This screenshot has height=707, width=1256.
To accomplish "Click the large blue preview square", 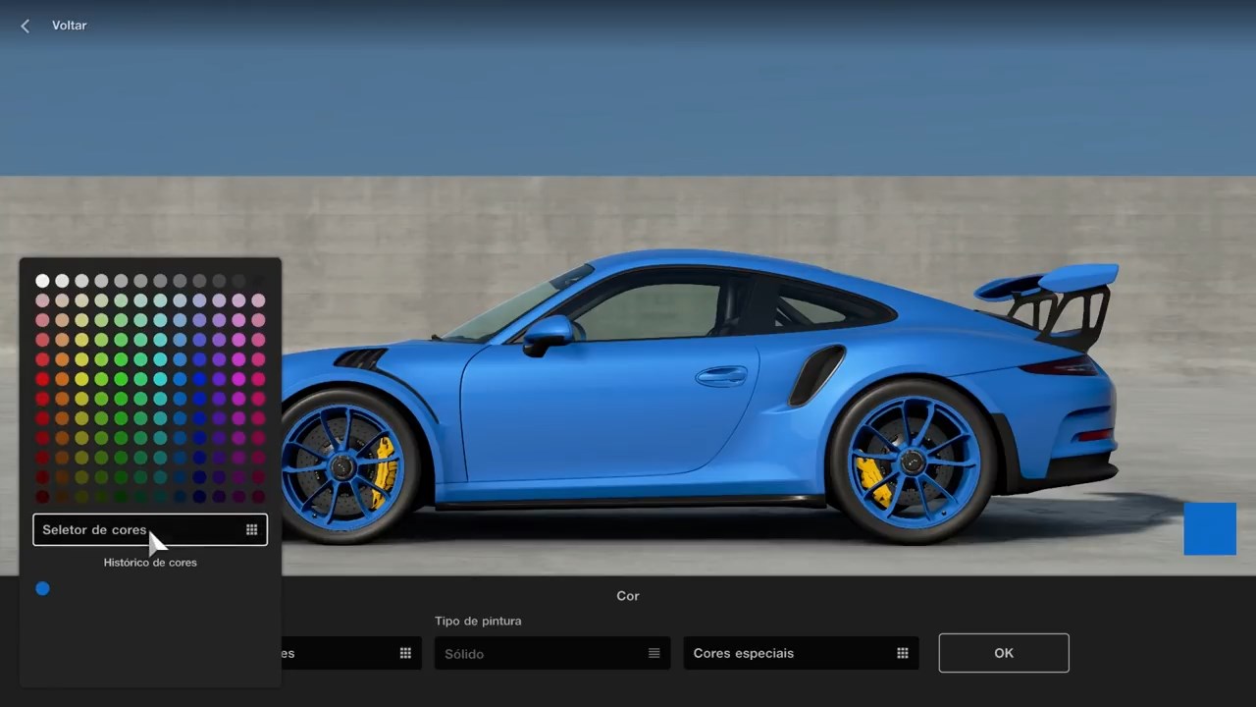I will 1210,528.
